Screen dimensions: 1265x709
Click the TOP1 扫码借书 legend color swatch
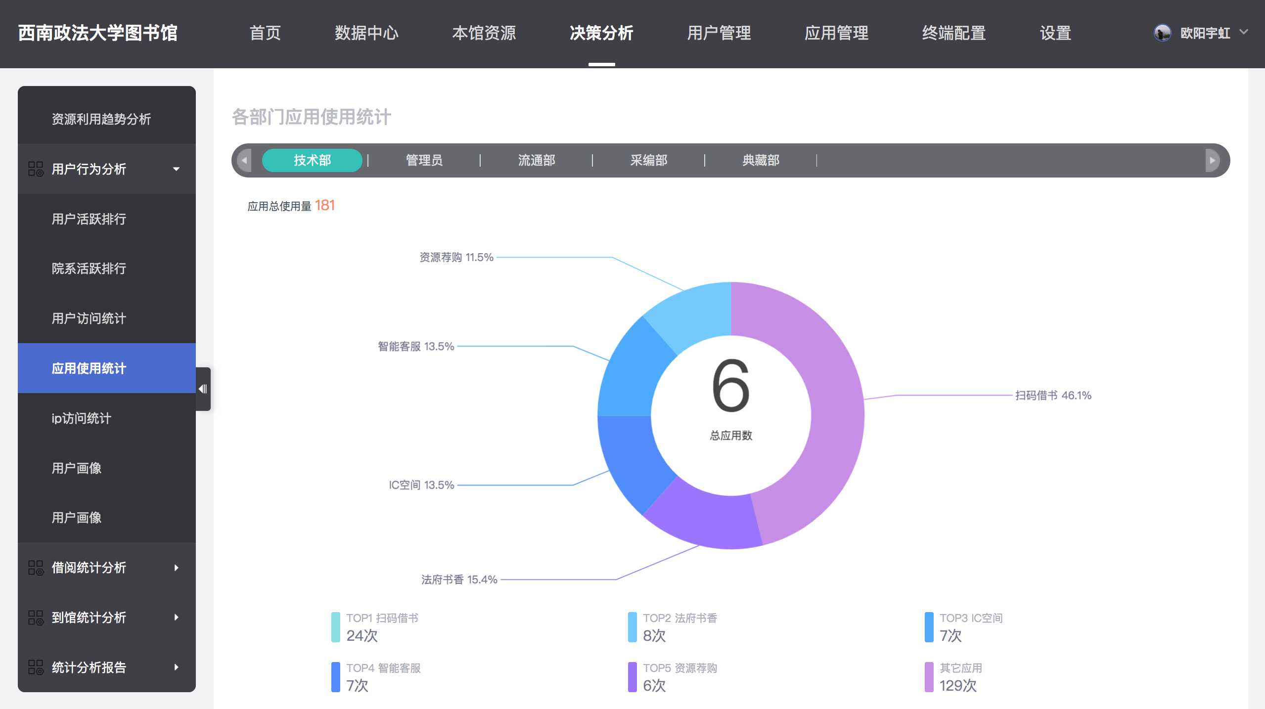click(335, 627)
